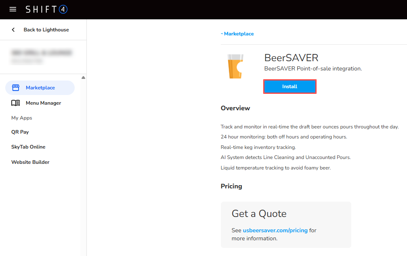Click 'Track and monitor in real-time' line

pos(310,127)
